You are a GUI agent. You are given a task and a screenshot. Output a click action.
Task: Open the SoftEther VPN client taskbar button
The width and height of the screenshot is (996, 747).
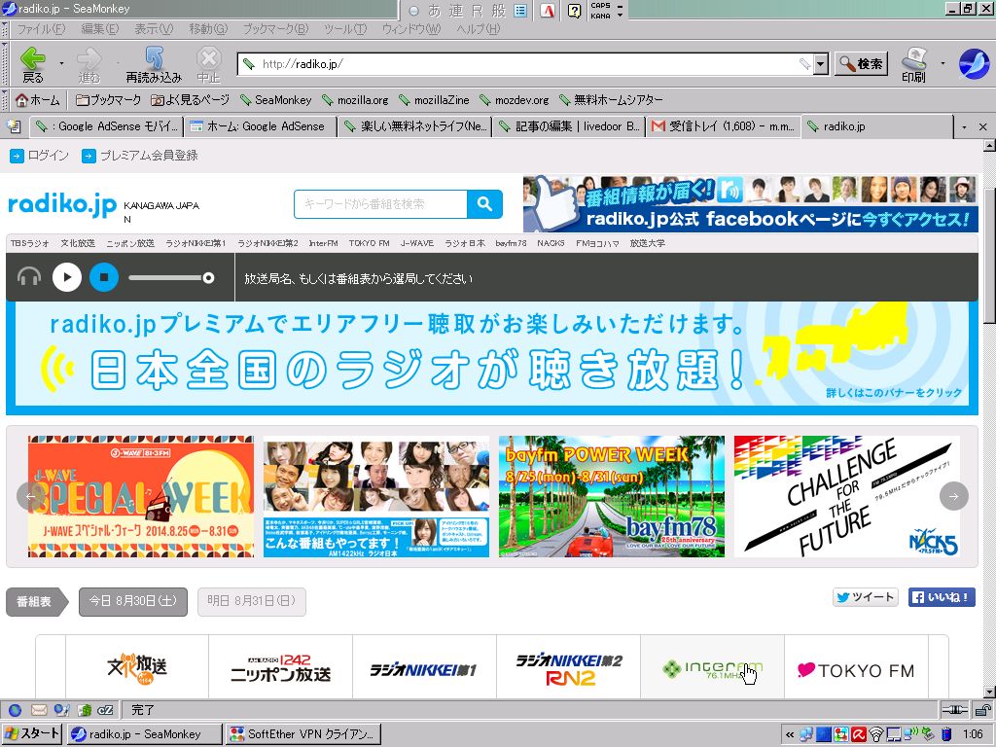pyautogui.click(x=303, y=733)
